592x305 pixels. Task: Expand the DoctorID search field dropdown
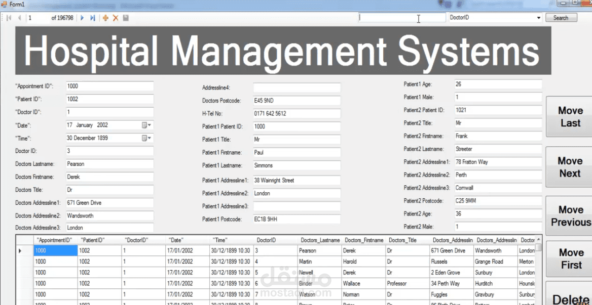(x=538, y=18)
